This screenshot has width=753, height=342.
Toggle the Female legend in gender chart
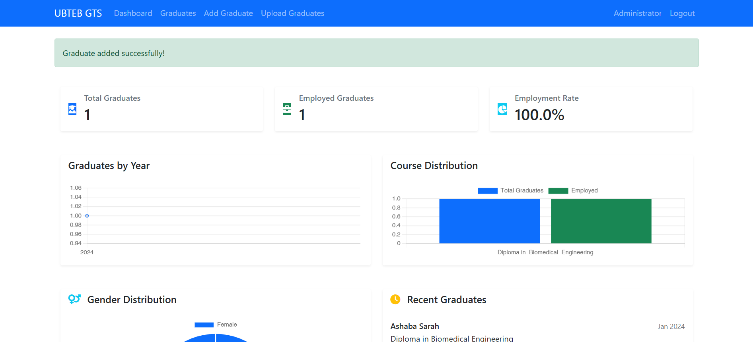(216, 325)
